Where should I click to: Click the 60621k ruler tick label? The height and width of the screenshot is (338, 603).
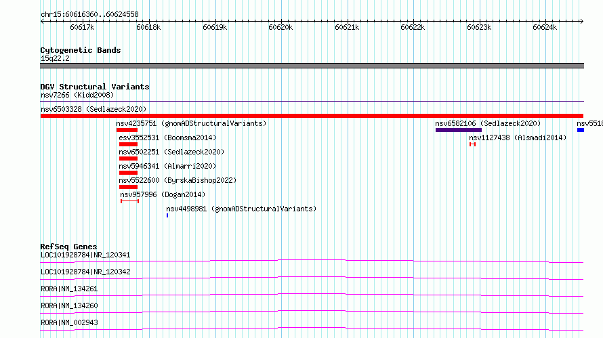[x=347, y=27]
